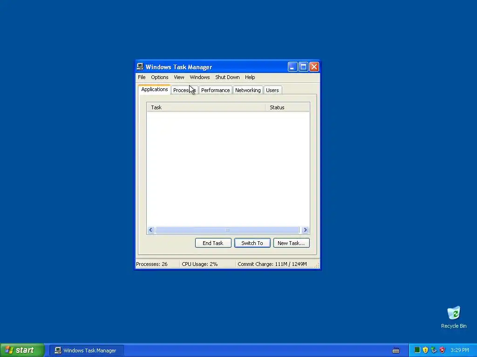Switch to the Networking tab

point(248,90)
